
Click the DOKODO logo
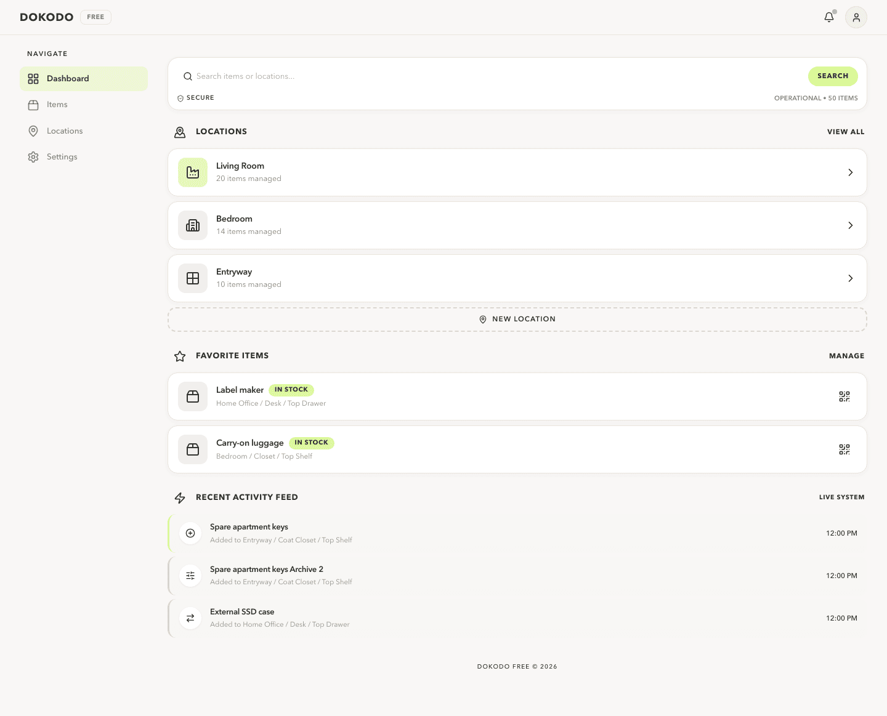47,17
